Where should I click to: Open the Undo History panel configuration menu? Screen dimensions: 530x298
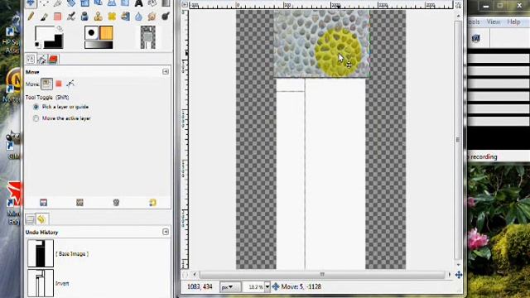[x=166, y=232]
